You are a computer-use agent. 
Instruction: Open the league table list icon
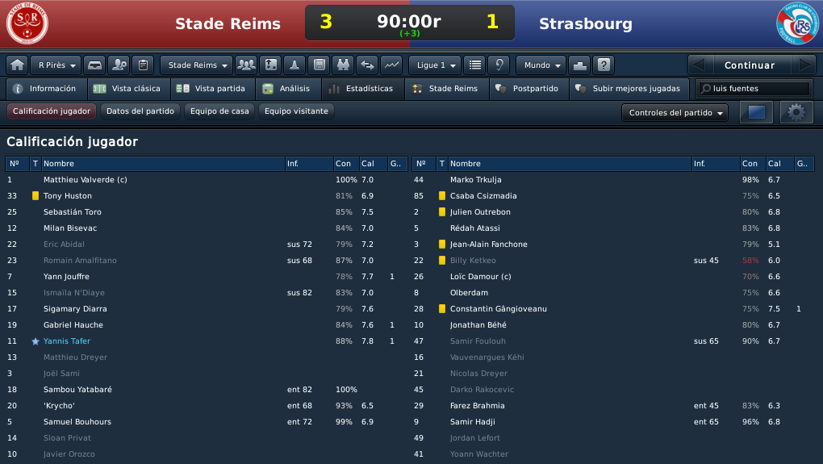[475, 65]
